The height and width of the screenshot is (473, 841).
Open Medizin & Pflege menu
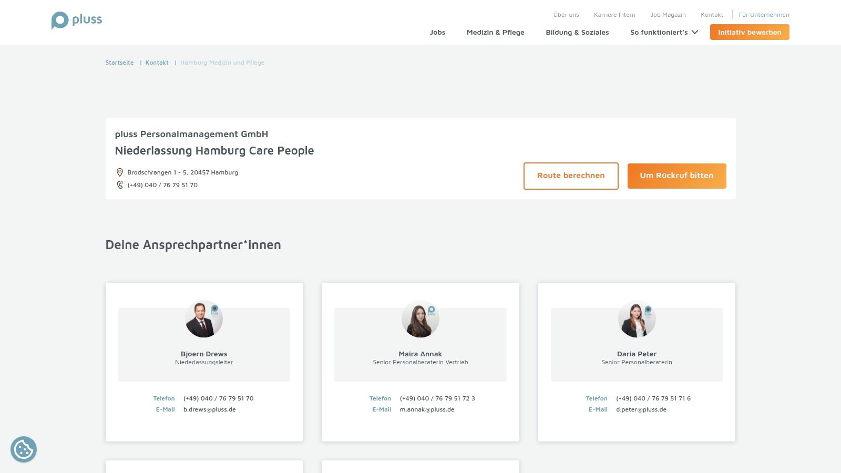(496, 32)
